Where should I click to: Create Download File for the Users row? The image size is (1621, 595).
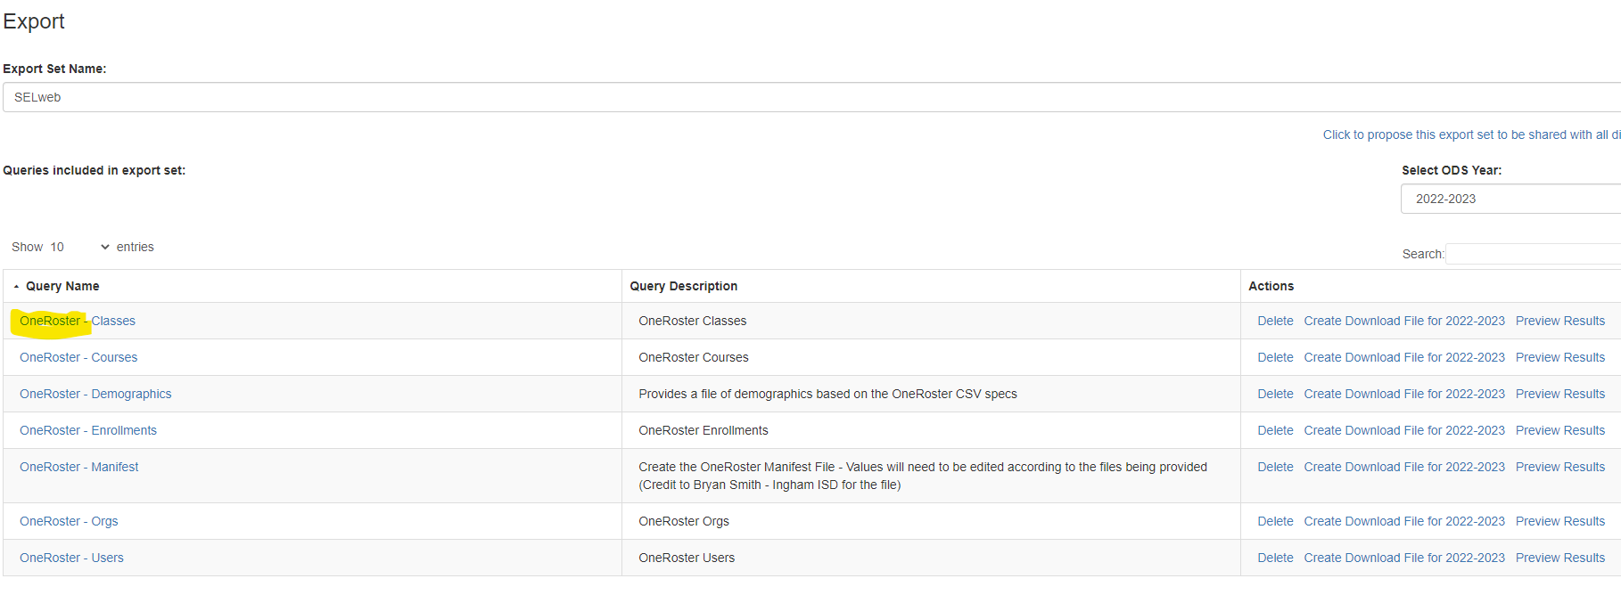pyautogui.click(x=1404, y=558)
